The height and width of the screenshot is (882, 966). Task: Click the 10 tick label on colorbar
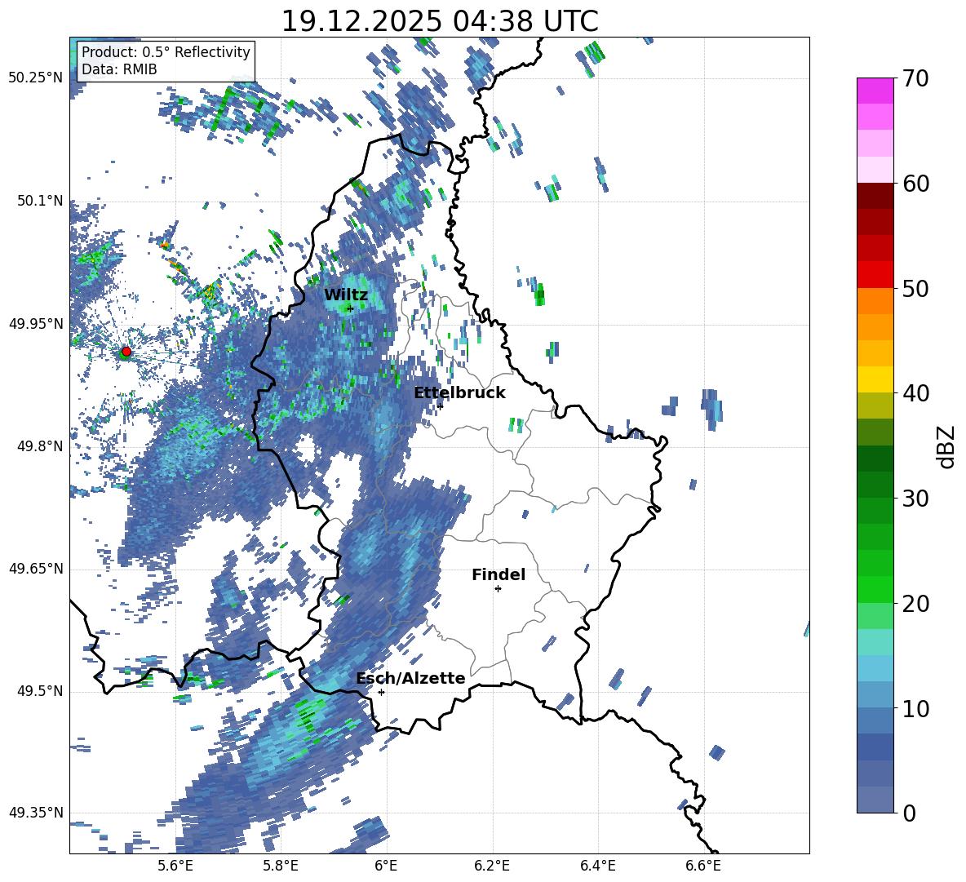click(x=915, y=708)
